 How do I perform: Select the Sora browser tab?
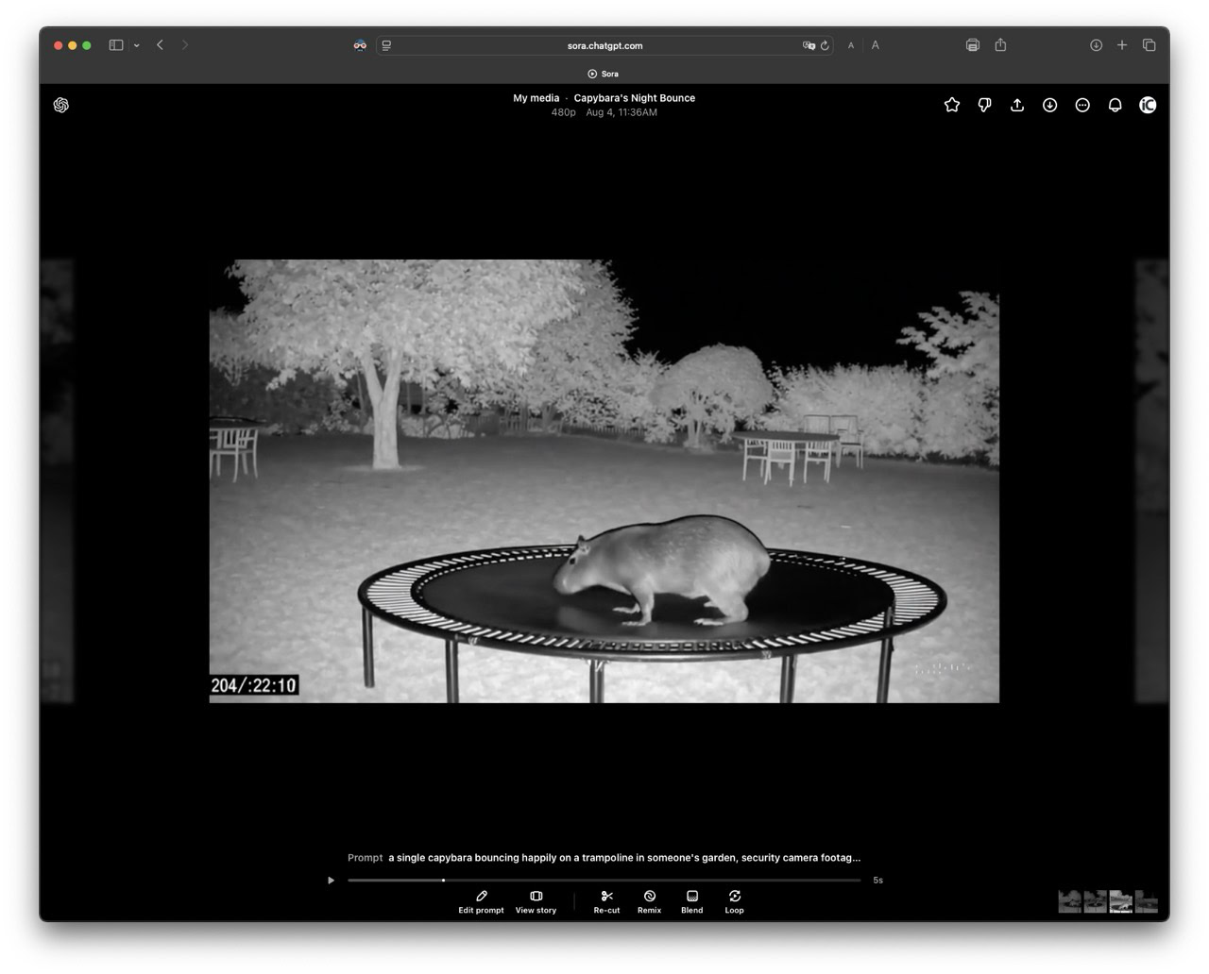604,74
